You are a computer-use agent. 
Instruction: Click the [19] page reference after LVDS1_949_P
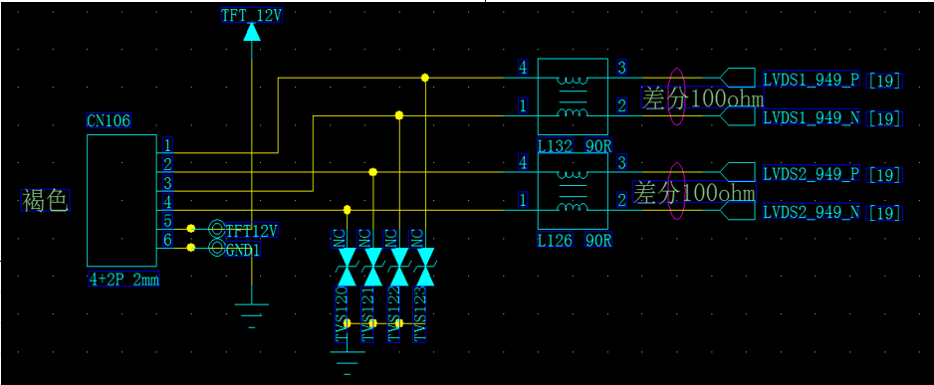tap(884, 81)
